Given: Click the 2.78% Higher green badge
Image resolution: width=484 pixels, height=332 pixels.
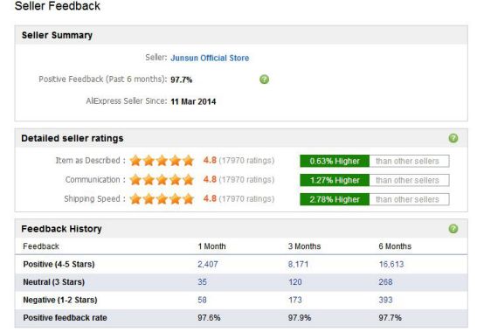Looking at the screenshot, I should pyautogui.click(x=335, y=199).
